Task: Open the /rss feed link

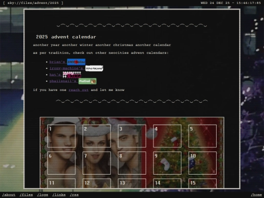Action: tap(74, 195)
